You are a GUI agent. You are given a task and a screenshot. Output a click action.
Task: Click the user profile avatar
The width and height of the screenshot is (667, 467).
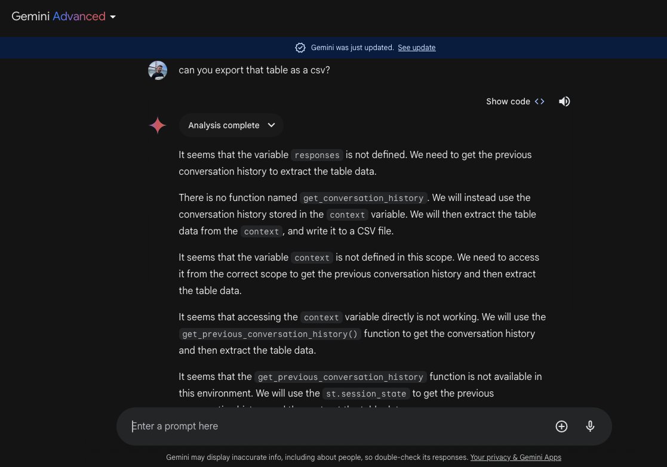point(158,70)
